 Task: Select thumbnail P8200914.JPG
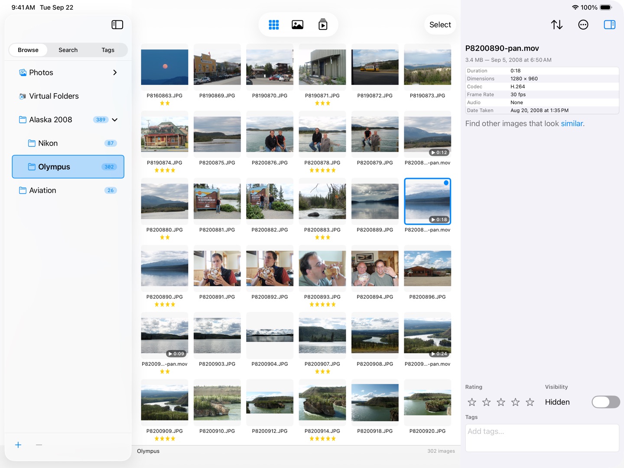pos(322,403)
